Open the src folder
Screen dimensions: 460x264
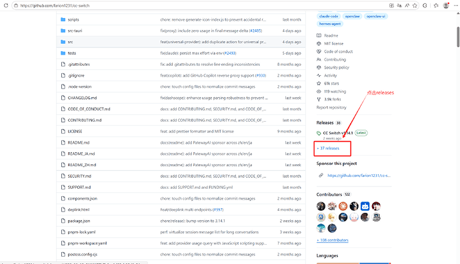[70, 42]
